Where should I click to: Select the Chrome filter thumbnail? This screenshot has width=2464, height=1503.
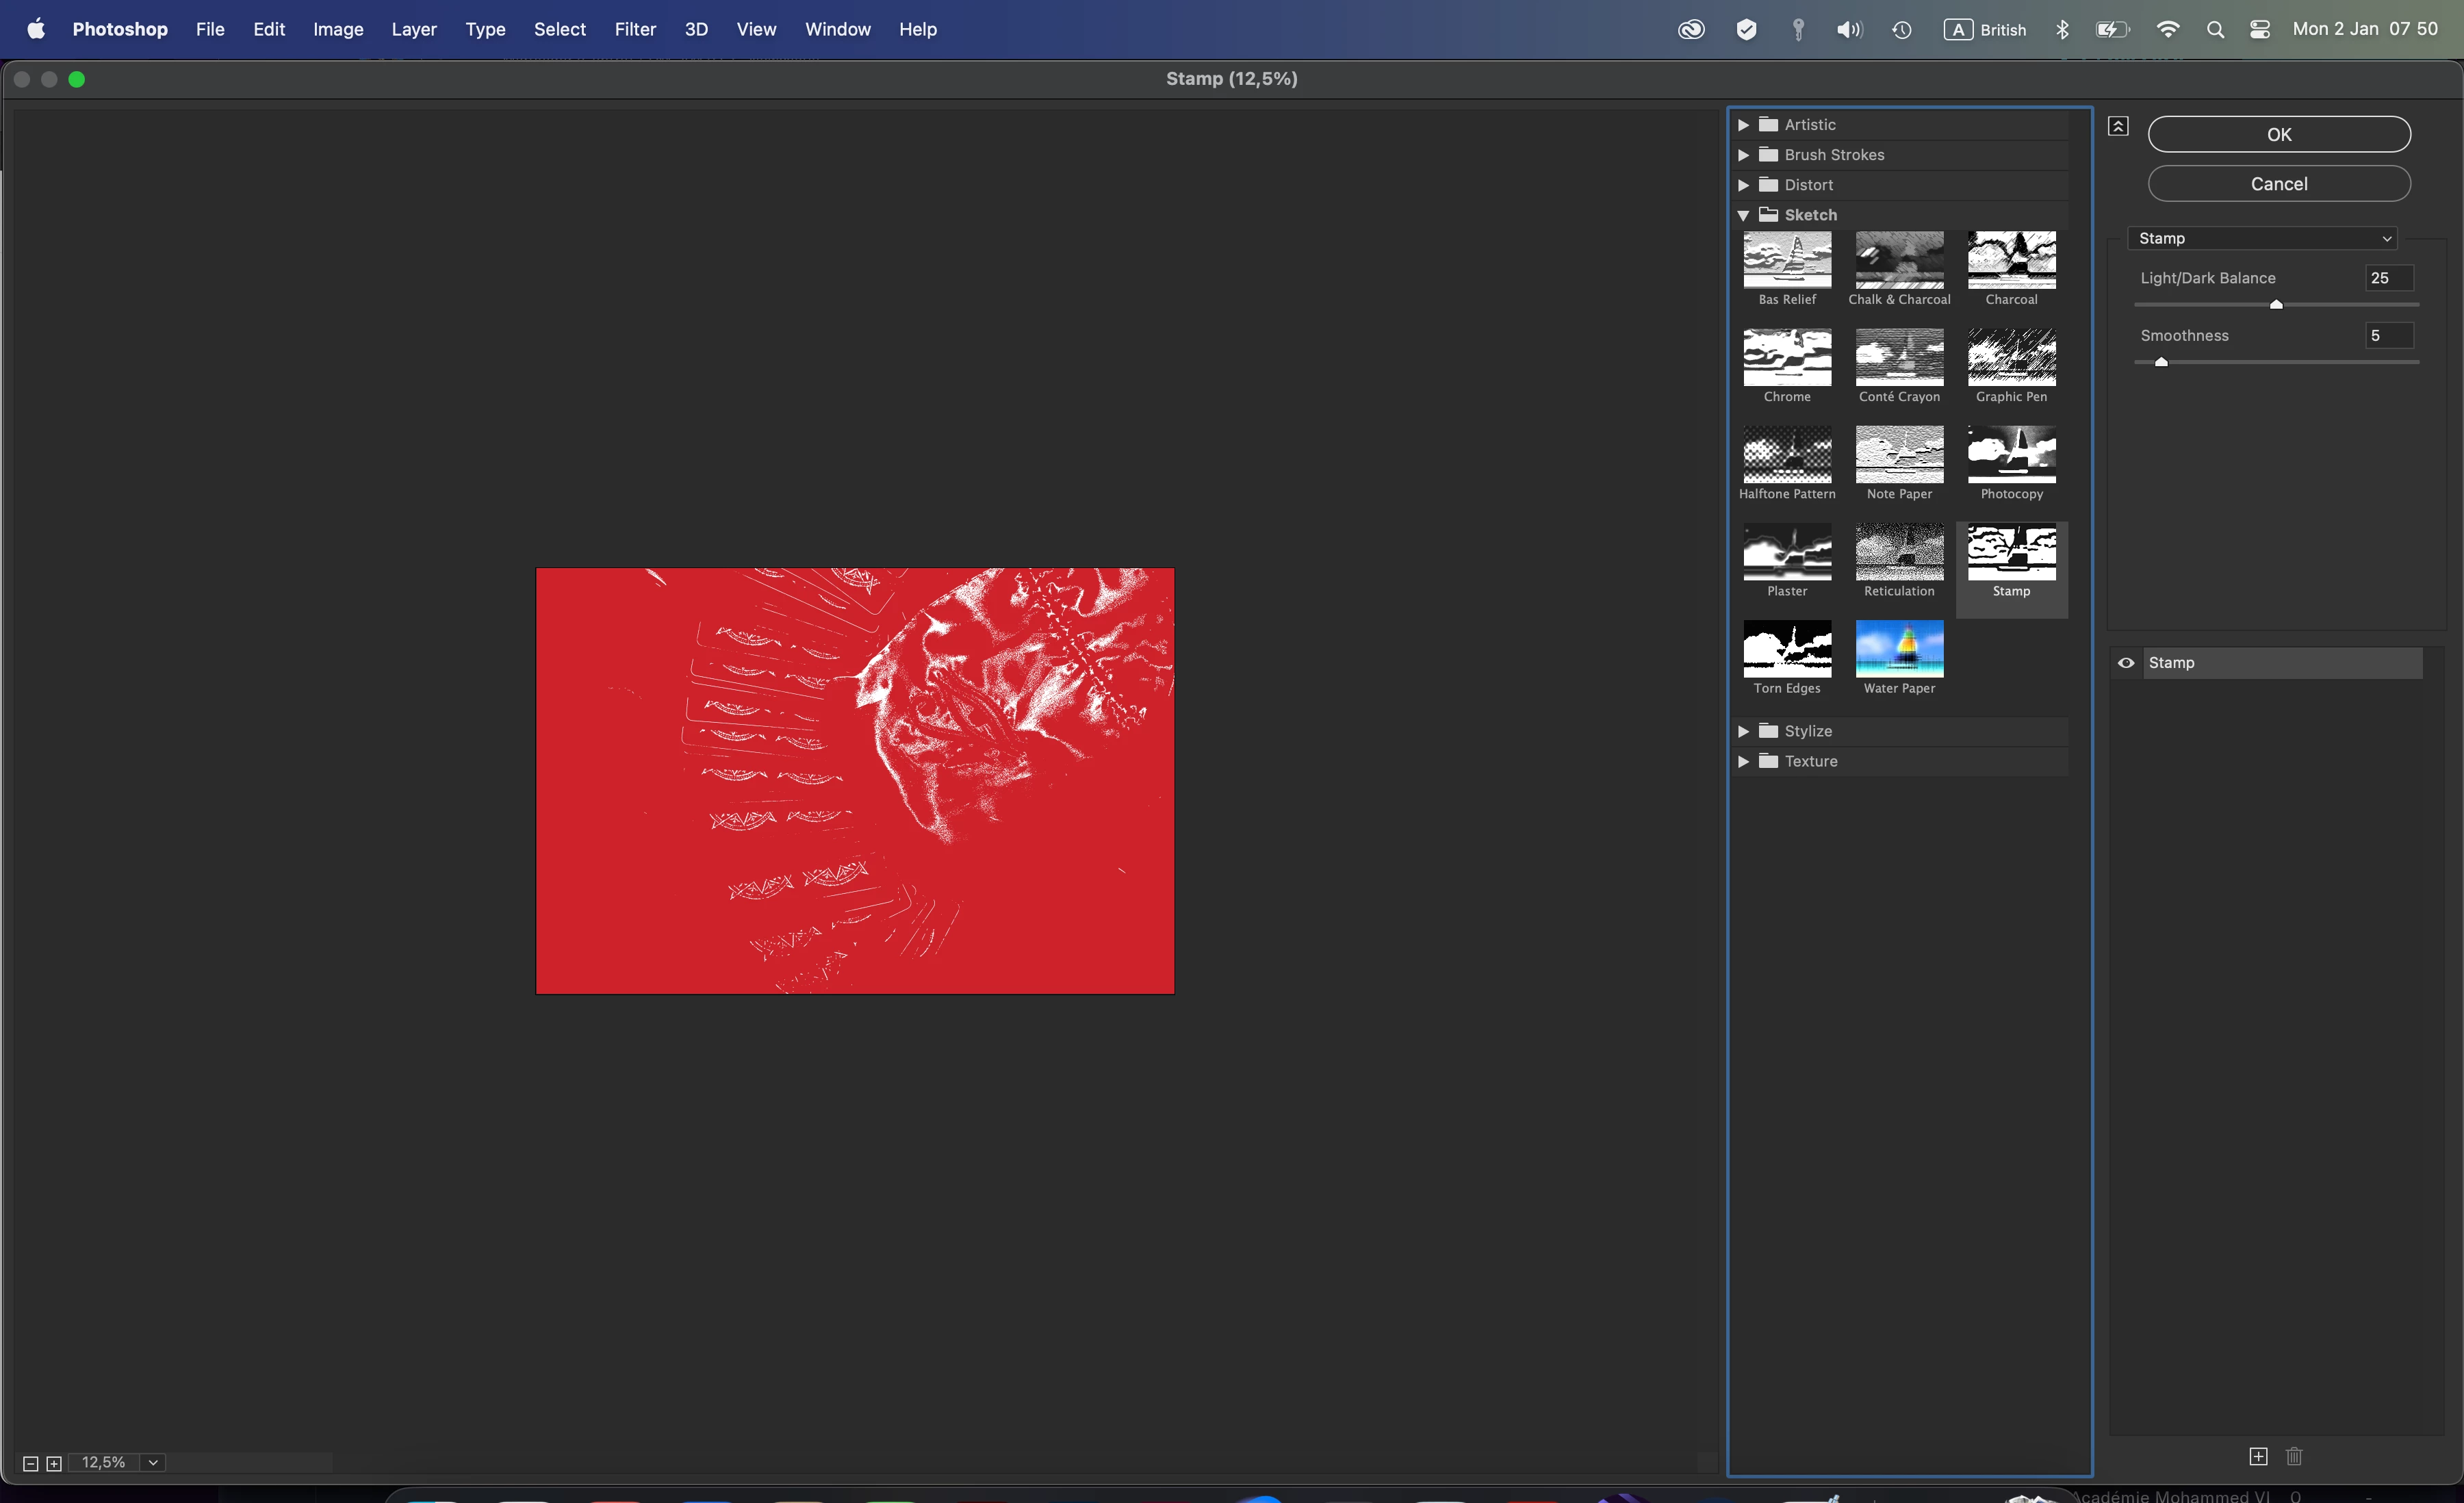pyautogui.click(x=1787, y=357)
